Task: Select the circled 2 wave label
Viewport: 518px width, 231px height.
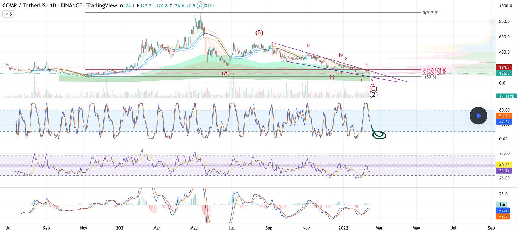Action: click(x=374, y=95)
